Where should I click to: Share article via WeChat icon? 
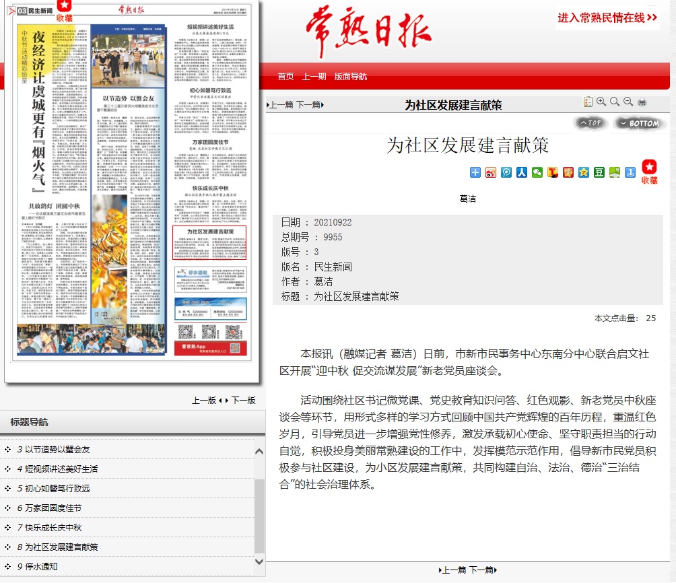[537, 172]
